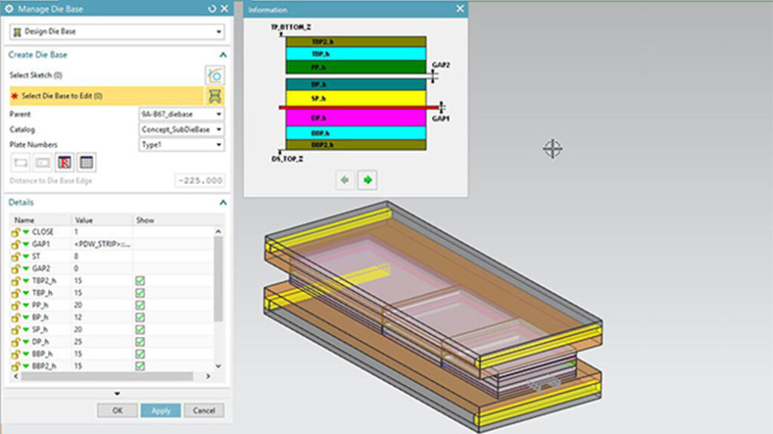Click the green forward arrow in Information panel
The image size is (773, 434).
(367, 181)
